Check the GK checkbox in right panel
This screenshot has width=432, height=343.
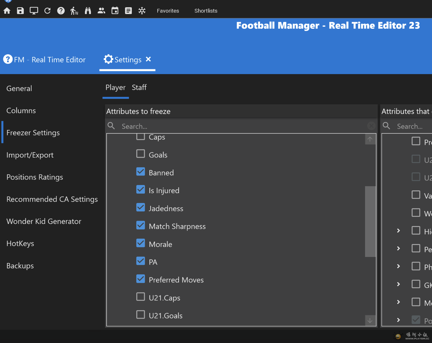pos(416,284)
